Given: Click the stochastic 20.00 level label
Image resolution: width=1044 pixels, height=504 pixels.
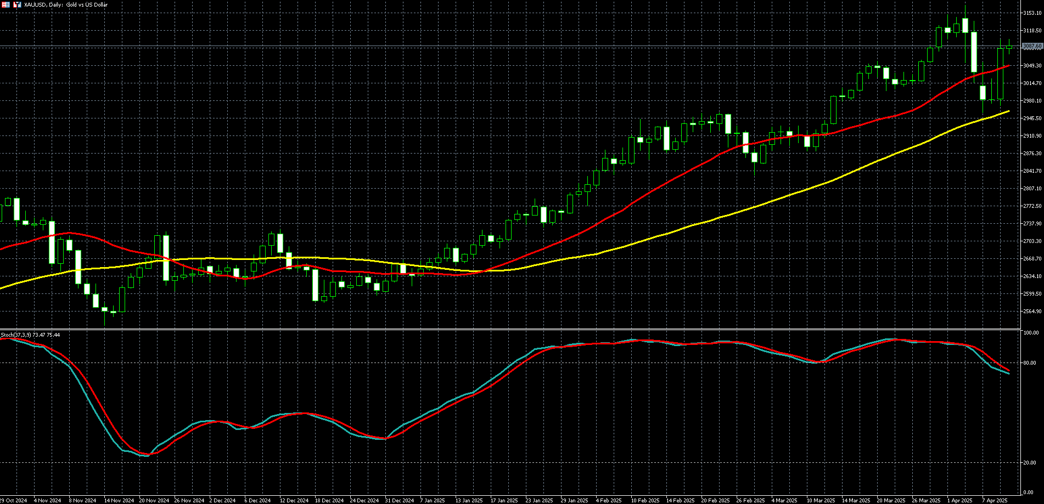Looking at the screenshot, I should click(1030, 463).
